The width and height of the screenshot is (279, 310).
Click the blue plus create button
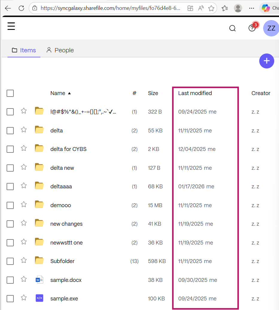click(266, 61)
